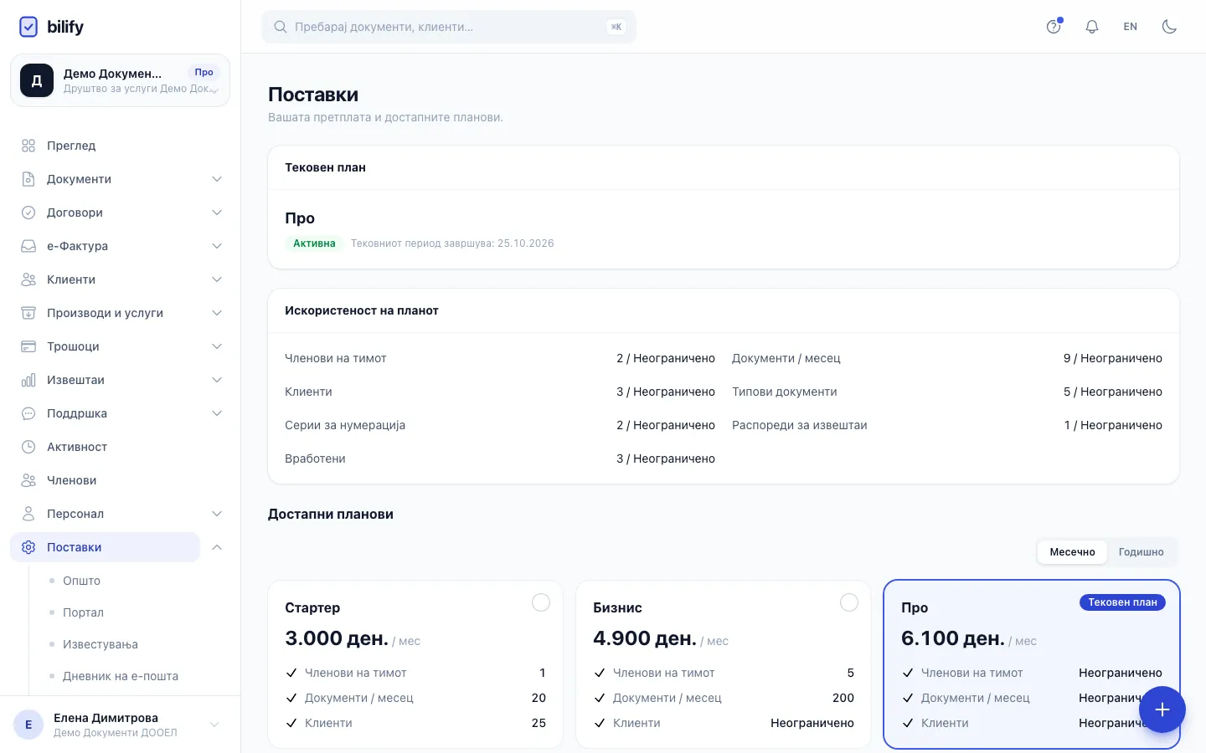This screenshot has width=1206, height=753.
Task: Select the Стартер plan radio button
Action: pos(541,602)
